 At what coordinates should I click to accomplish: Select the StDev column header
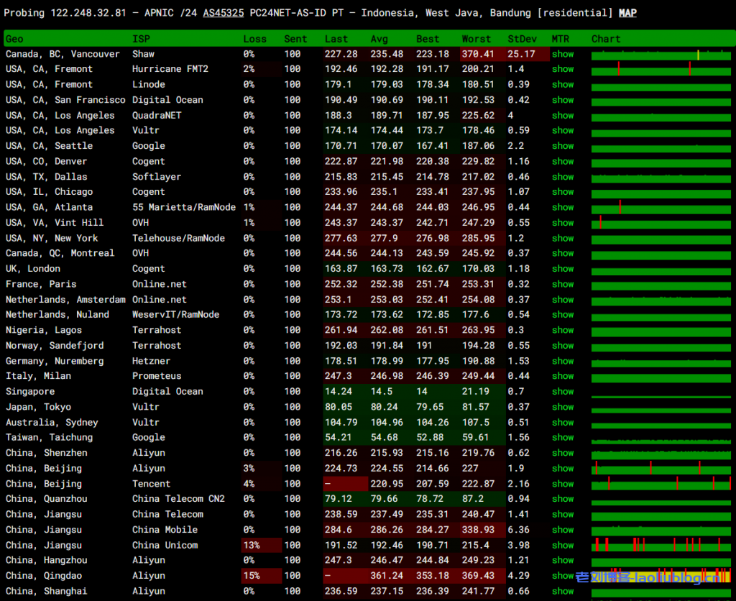coord(522,39)
